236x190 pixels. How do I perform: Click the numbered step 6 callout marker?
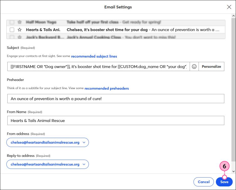tap(224, 166)
